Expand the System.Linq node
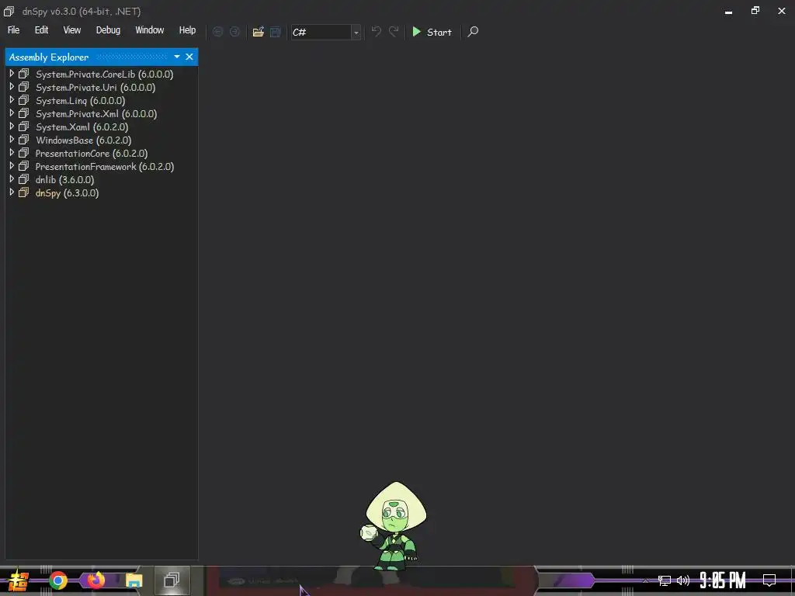 (12, 100)
